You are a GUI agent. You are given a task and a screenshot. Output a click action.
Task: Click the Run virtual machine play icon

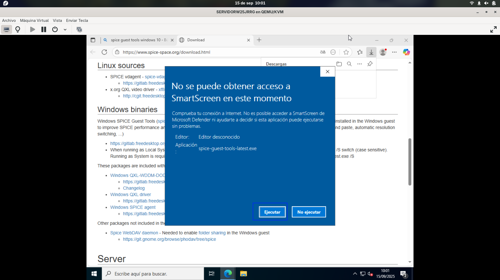33,29
